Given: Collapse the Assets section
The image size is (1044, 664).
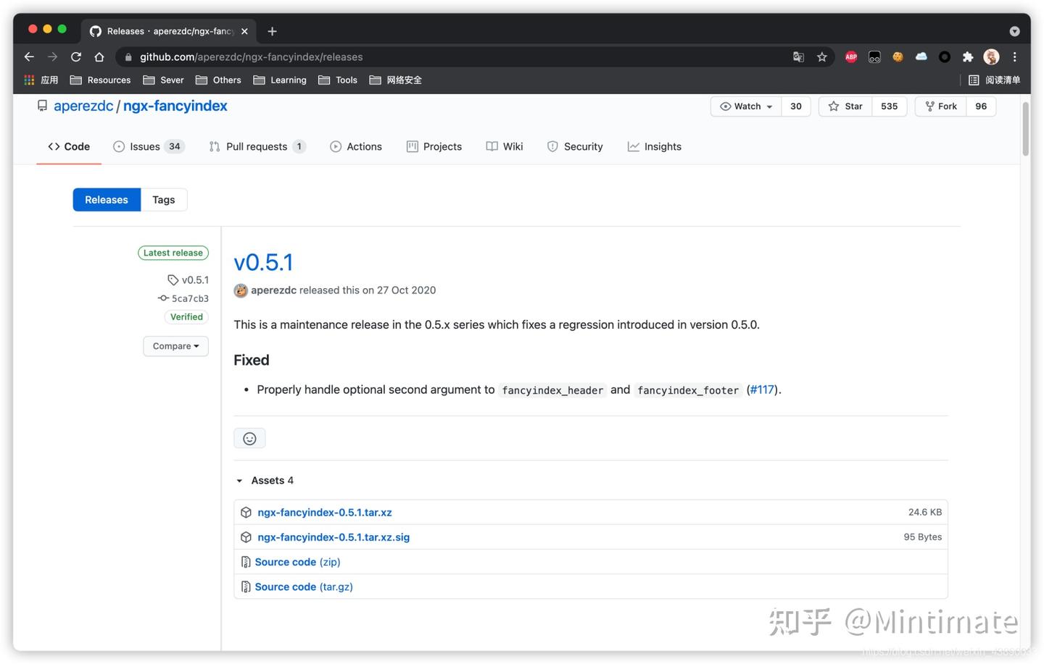Looking at the screenshot, I should [x=239, y=480].
